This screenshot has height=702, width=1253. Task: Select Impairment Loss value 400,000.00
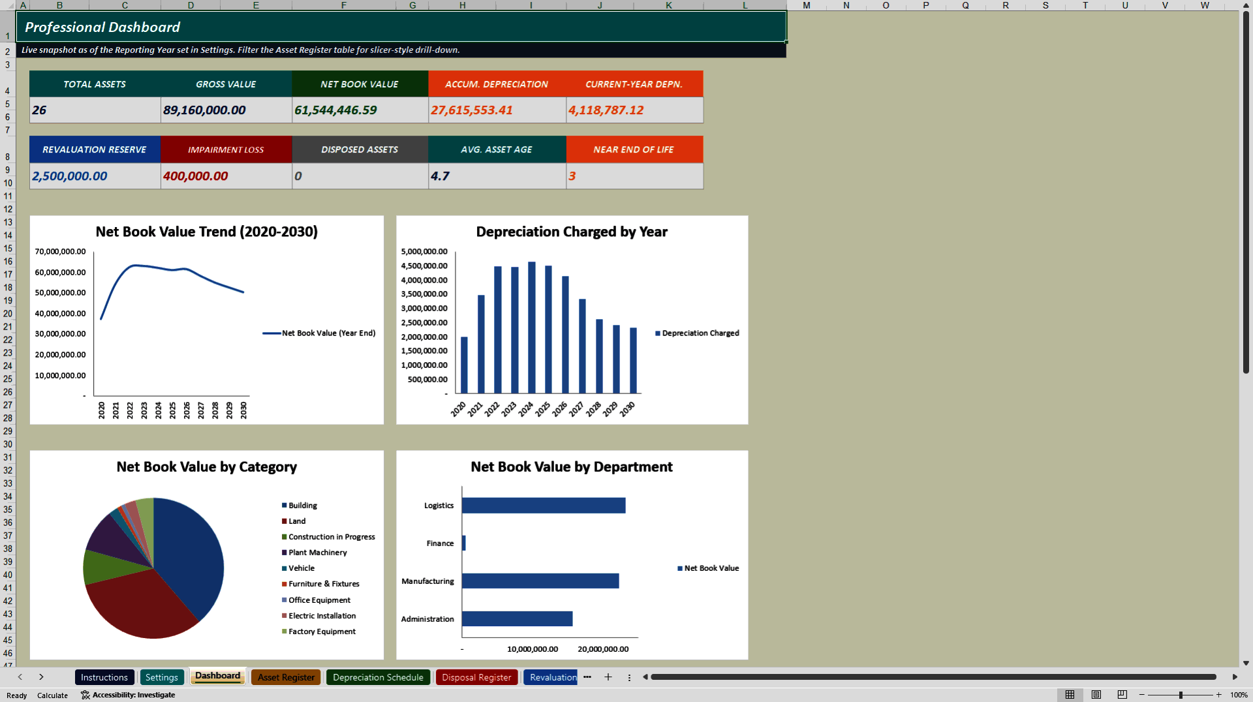click(226, 176)
